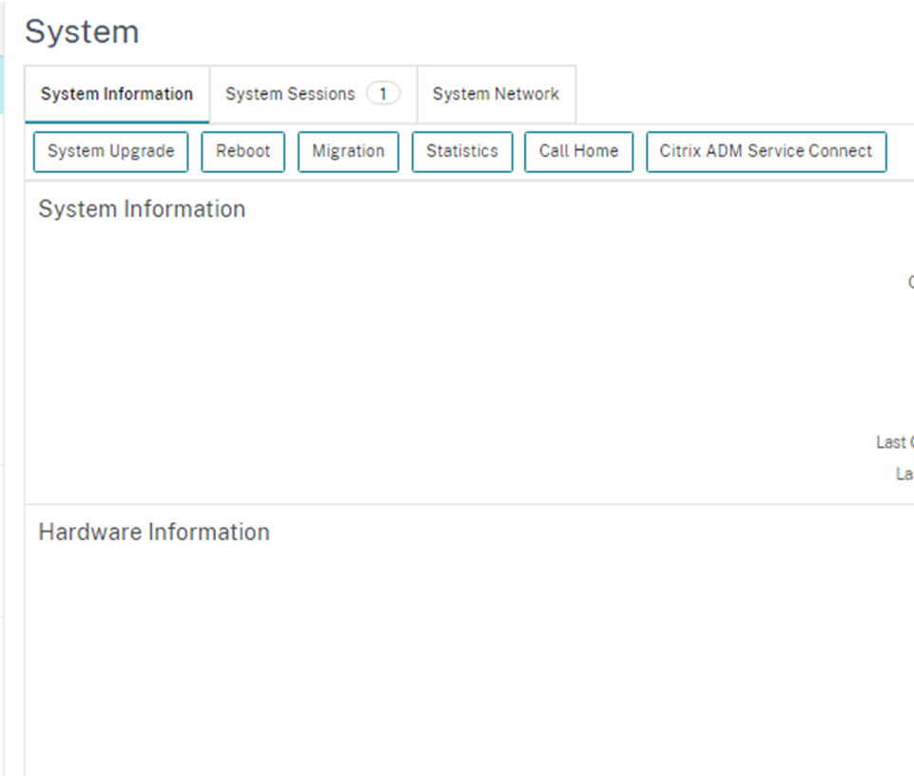
Task: Click the truncated "Last C" field label
Action: [894, 442]
